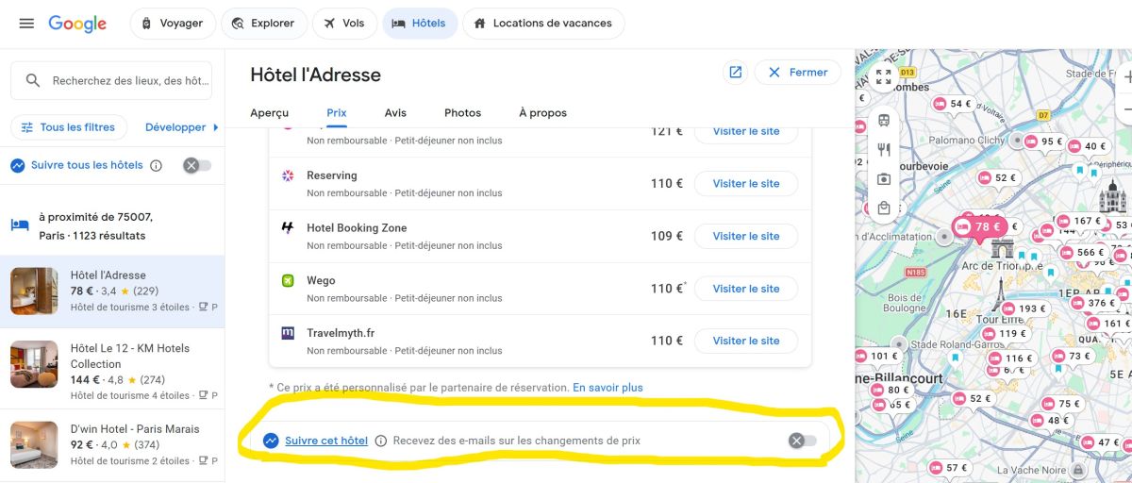Open the Photos tab

[462, 112]
